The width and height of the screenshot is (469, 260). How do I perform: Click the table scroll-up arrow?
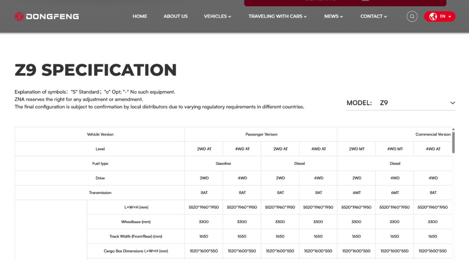(453, 129)
